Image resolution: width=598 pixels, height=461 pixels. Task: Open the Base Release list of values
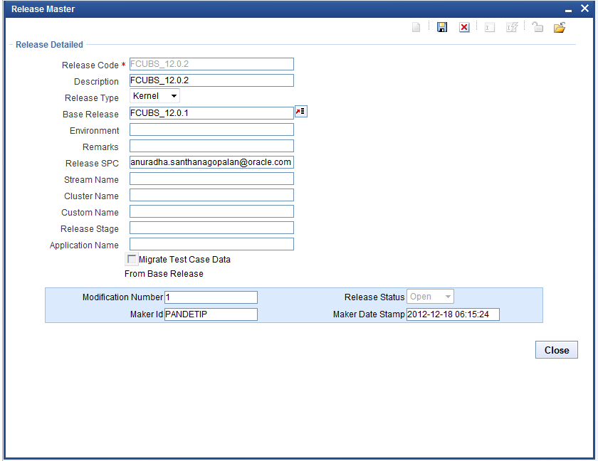pos(301,112)
